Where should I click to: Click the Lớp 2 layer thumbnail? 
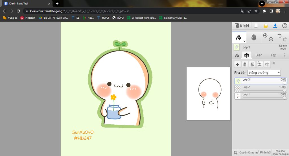click(238, 88)
